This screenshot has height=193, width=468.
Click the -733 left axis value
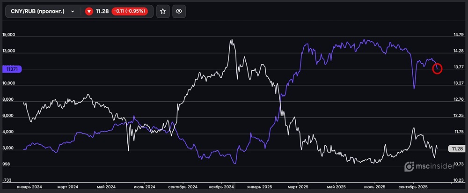[8, 180]
